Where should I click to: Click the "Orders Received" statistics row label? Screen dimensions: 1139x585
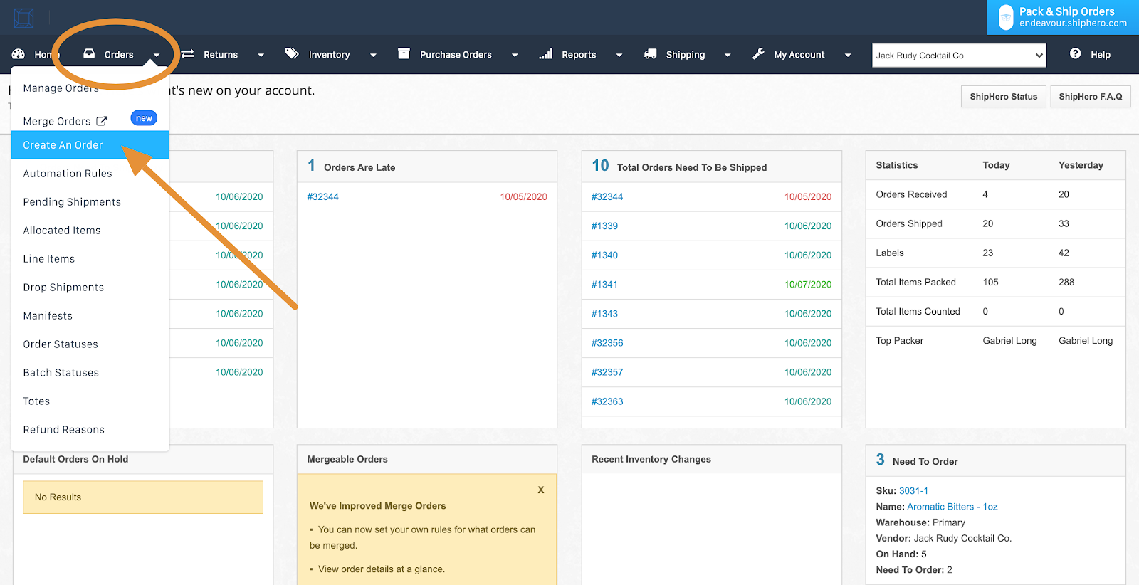tap(911, 194)
